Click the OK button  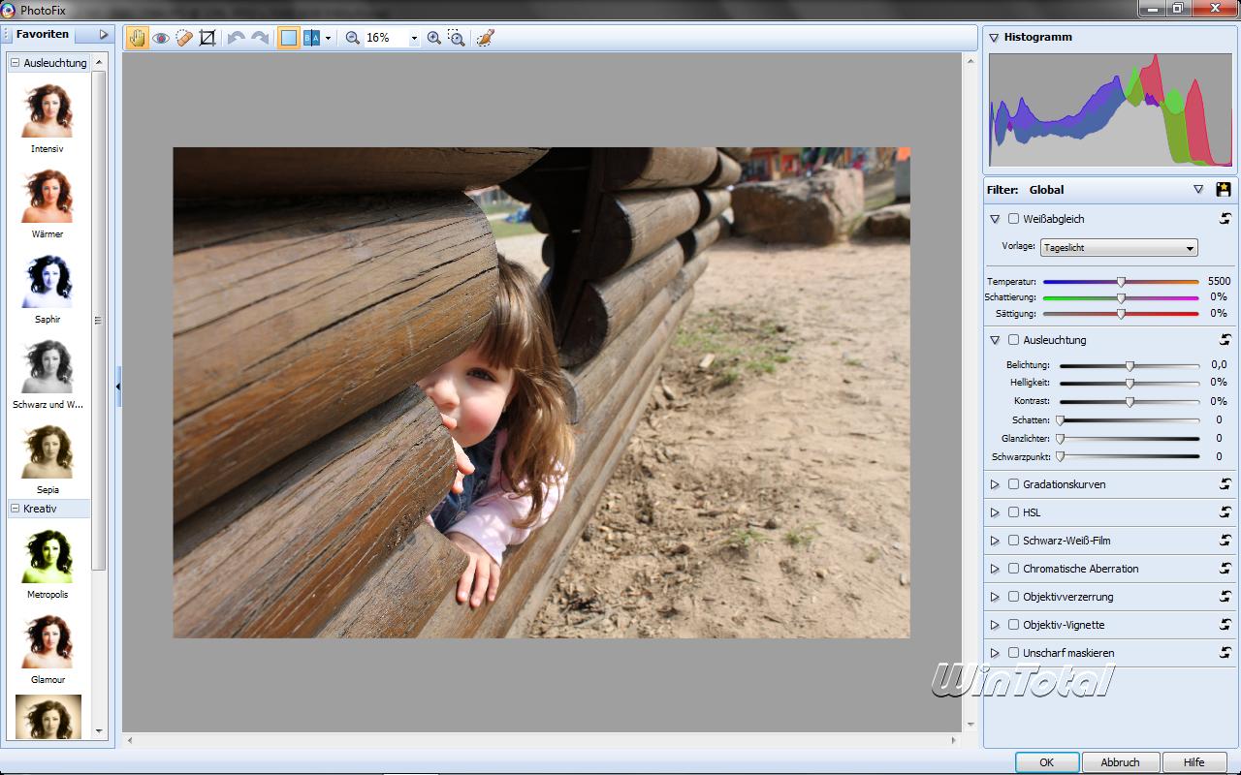1046,762
